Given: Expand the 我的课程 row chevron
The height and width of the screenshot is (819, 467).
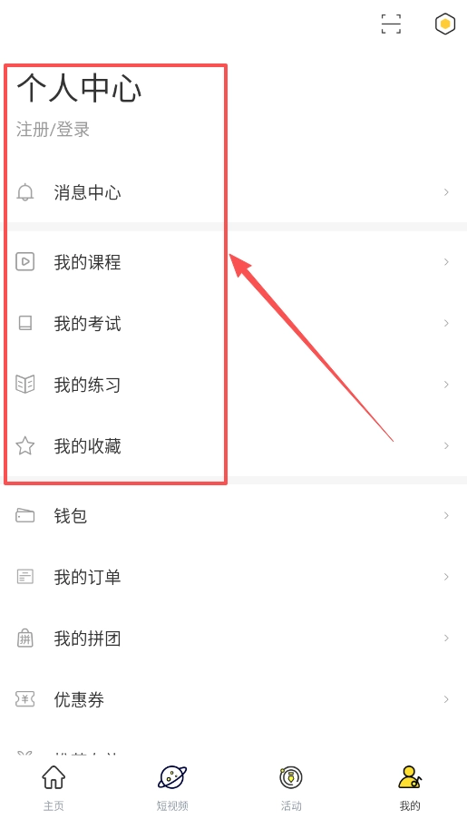Looking at the screenshot, I should pos(447,262).
